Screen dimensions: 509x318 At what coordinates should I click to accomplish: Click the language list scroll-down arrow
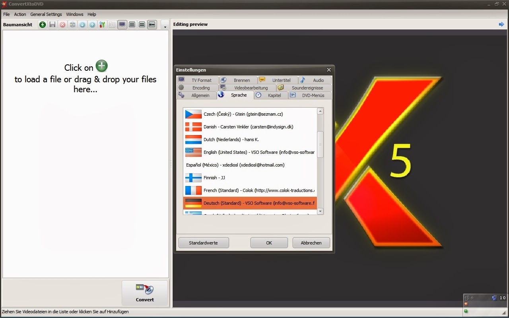(320, 211)
